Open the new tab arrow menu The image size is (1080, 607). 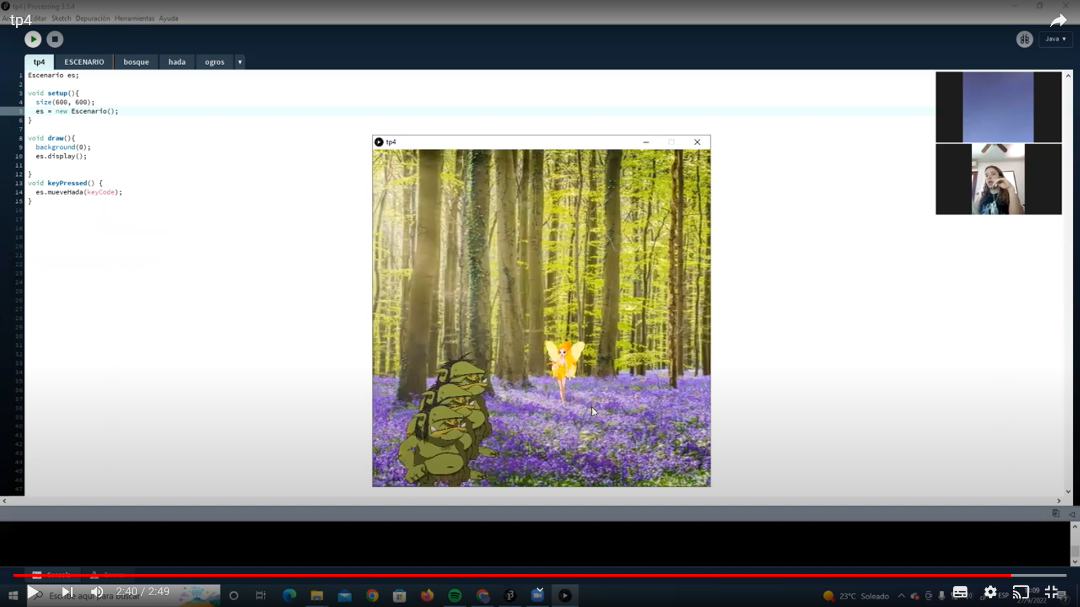[x=240, y=62]
